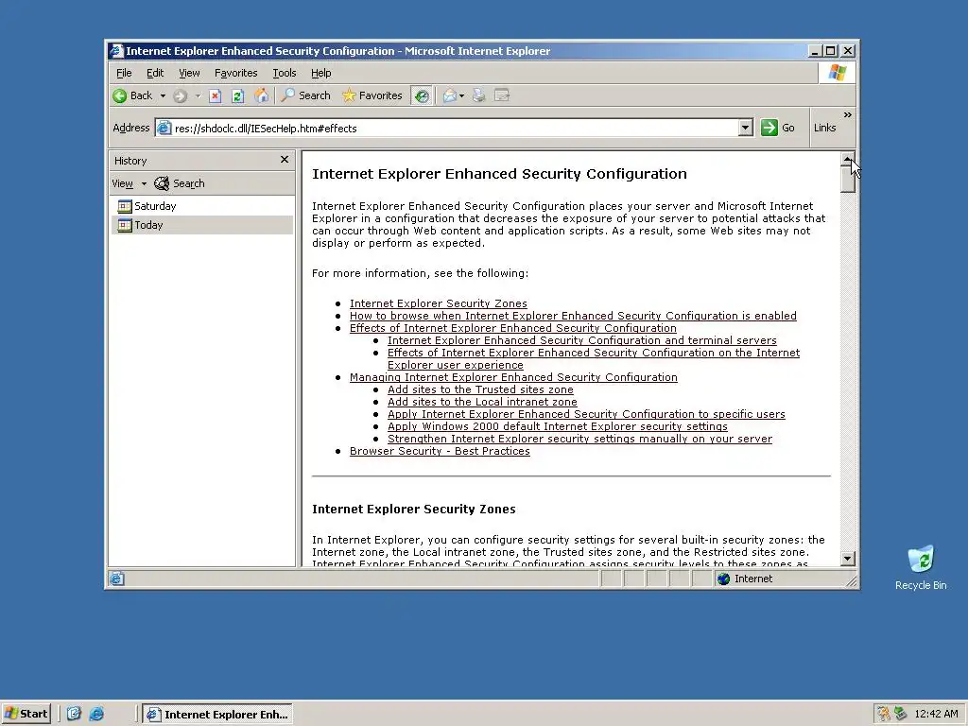The height and width of the screenshot is (726, 968).
Task: Open Apply Windows 2000 default settings link
Action: point(558,426)
